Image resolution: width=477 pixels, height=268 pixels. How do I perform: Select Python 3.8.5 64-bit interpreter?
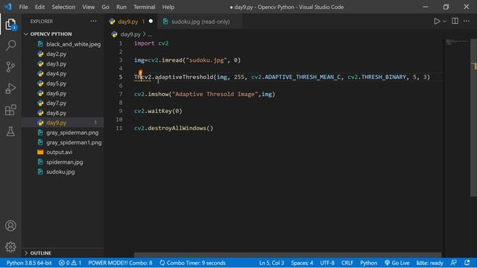[x=29, y=263]
